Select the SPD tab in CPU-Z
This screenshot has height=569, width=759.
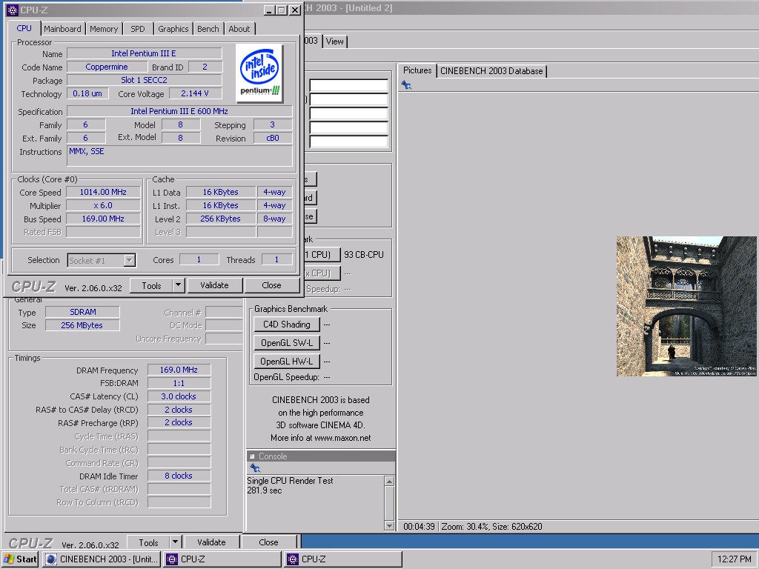click(138, 29)
